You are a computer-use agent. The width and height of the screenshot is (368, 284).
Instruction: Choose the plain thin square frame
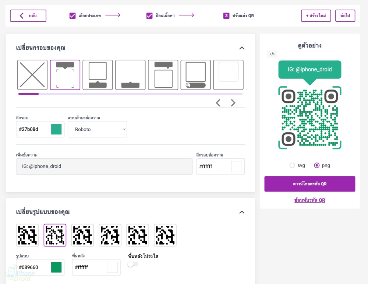click(x=229, y=75)
